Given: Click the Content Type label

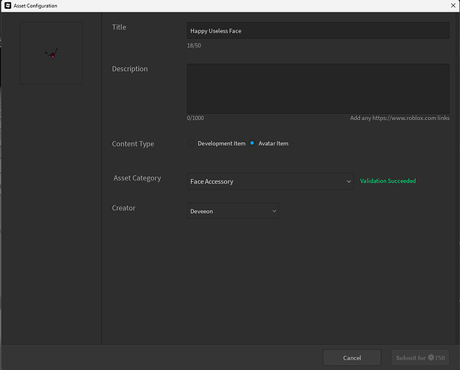Looking at the screenshot, I should [133, 144].
